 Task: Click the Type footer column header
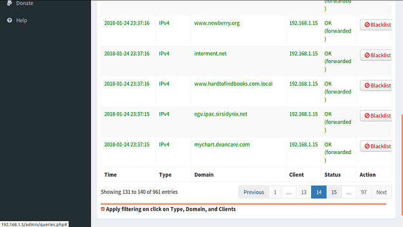coord(165,174)
